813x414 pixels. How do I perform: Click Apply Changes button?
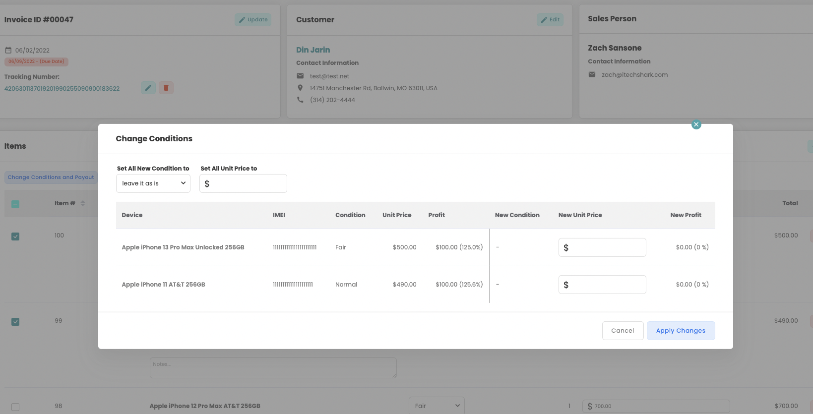pos(681,331)
